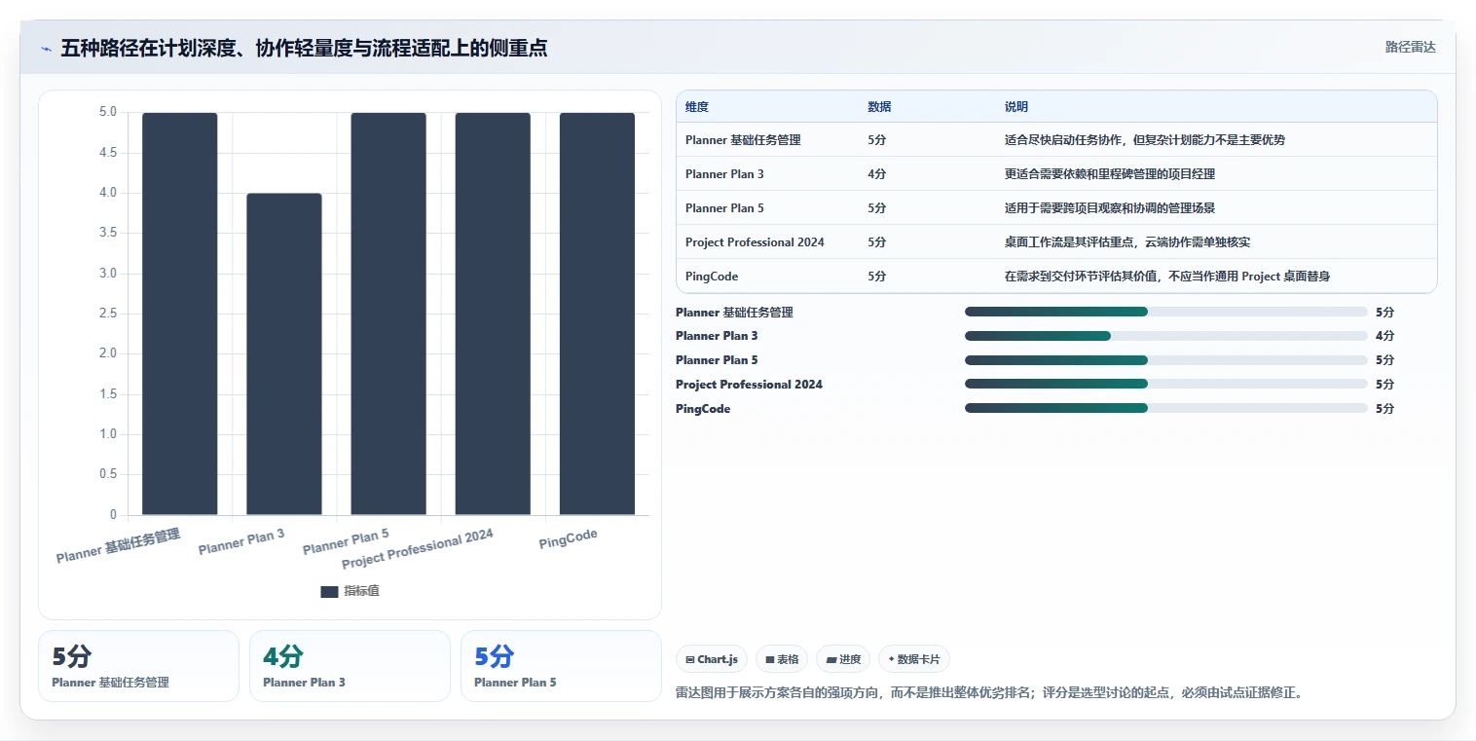Click the y-axis tick label 2.5

pyautogui.click(x=108, y=314)
